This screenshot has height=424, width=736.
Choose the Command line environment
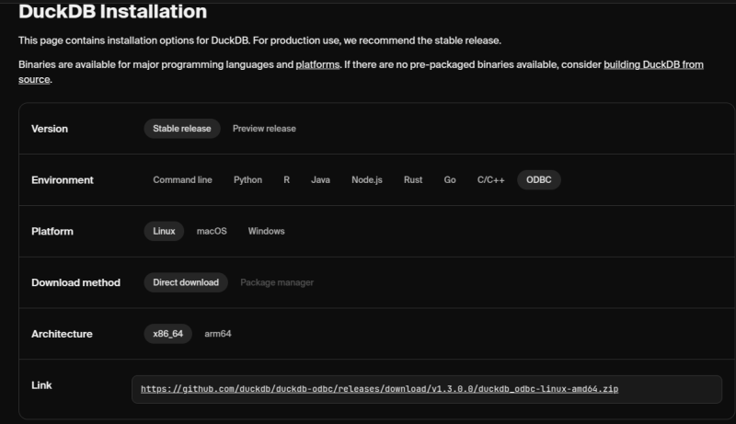point(182,180)
